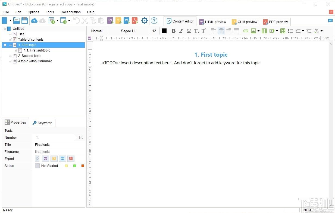Toggle the CHM export option in Properties
Image resolution: width=335 pixels, height=213 pixels.
(x=54, y=159)
